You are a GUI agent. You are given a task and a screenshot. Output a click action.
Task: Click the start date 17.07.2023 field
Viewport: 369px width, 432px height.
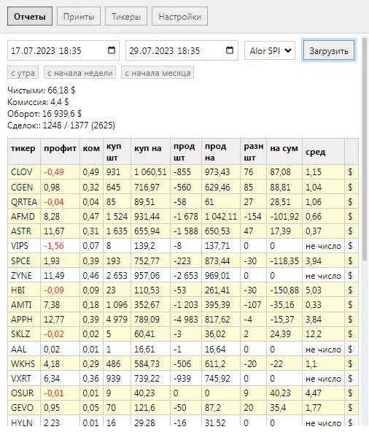(x=63, y=50)
